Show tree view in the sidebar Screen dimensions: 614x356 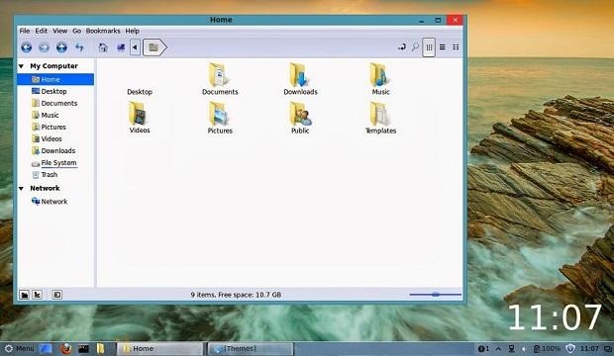tap(38, 295)
